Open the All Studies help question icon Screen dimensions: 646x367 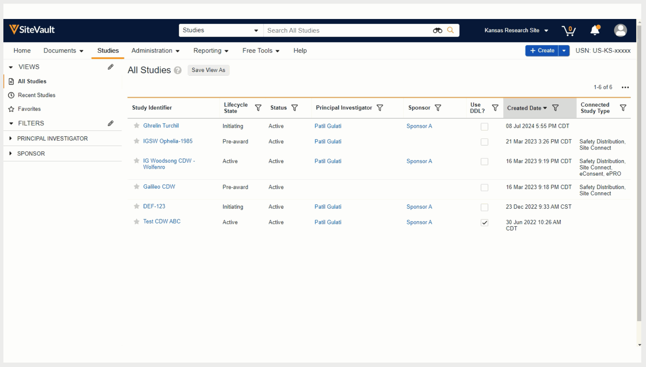[178, 70]
